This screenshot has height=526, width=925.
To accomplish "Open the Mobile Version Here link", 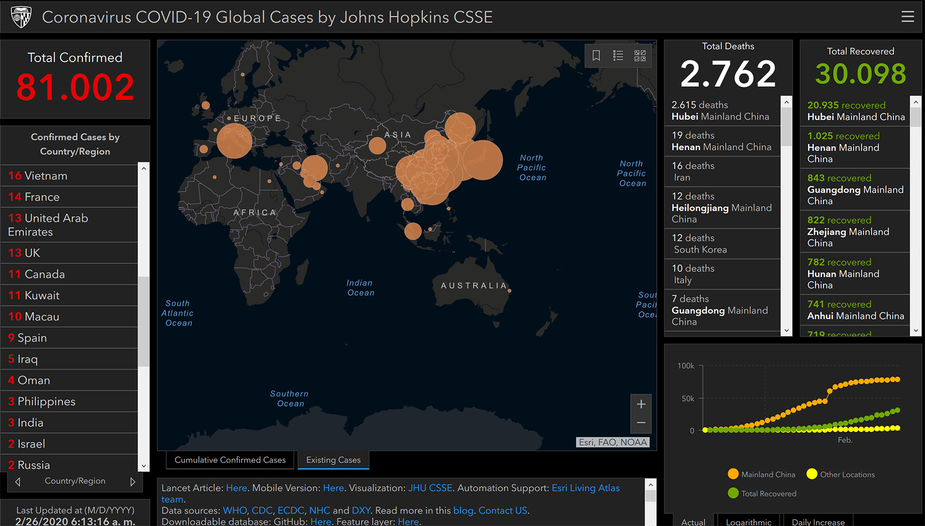I will click(334, 488).
